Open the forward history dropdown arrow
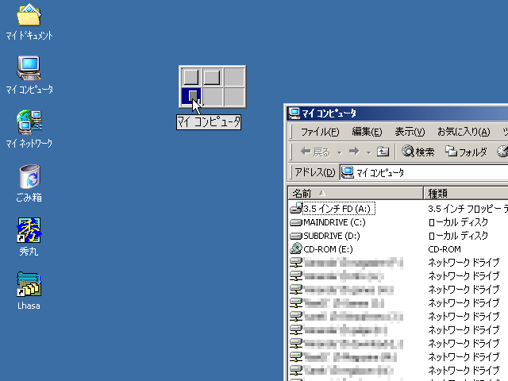This screenshot has height=381, width=508. click(x=368, y=152)
